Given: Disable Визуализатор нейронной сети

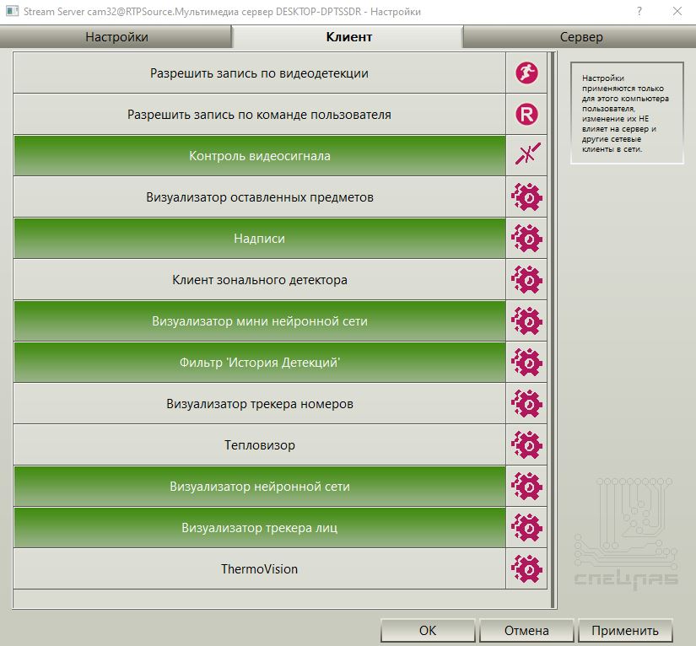Looking at the screenshot, I should coord(259,486).
